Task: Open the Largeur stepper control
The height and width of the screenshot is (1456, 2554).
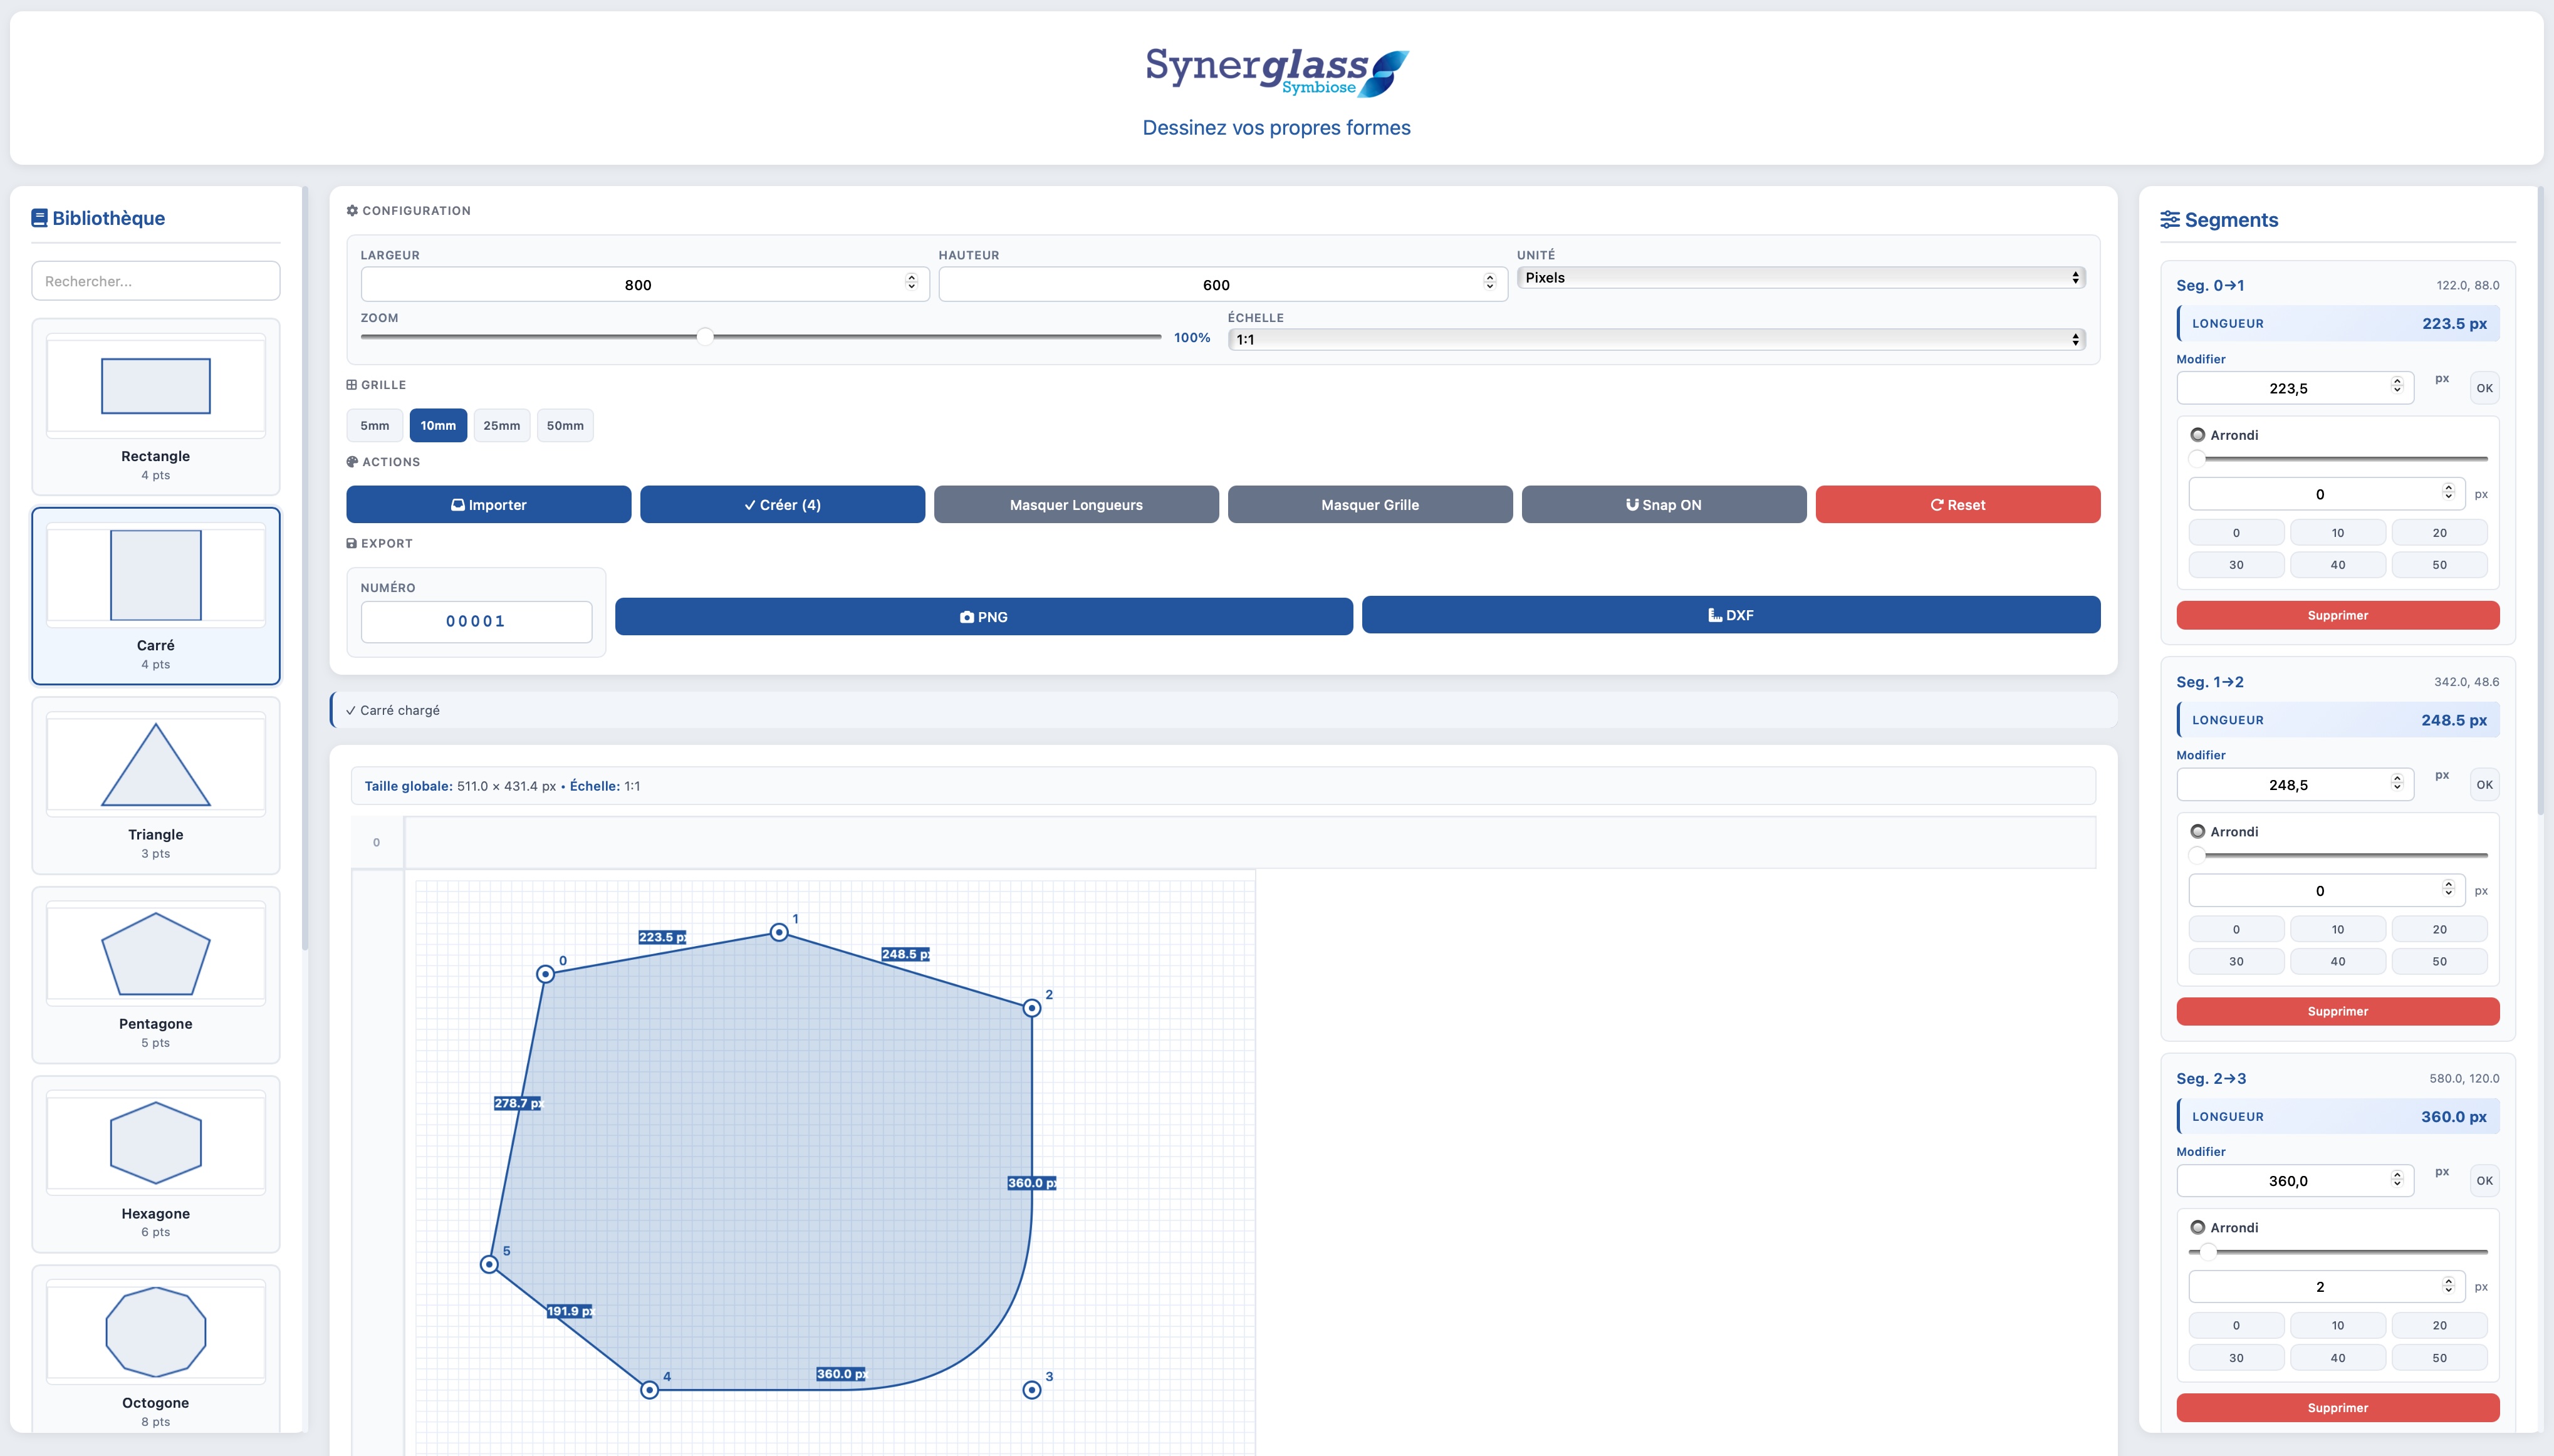Action: point(912,283)
